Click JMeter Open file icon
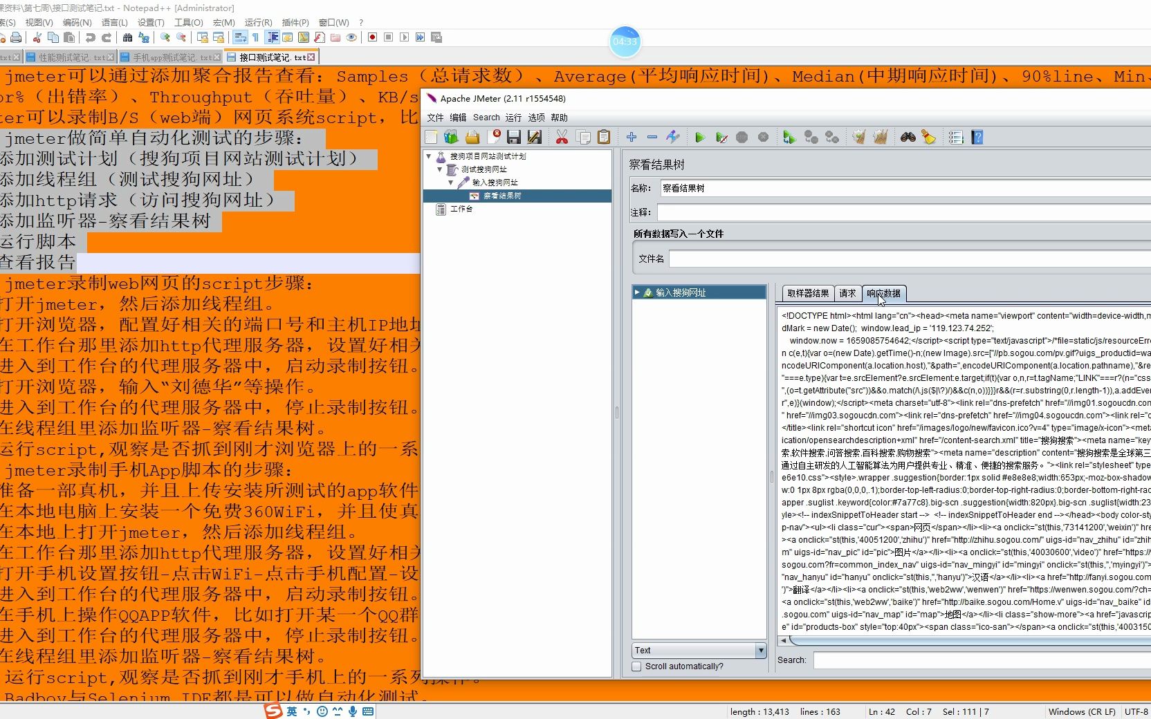Image resolution: width=1151 pixels, height=719 pixels. pyautogui.click(x=472, y=138)
